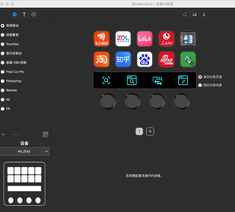Add a new page with plus button
This screenshot has width=235, height=212.
(150, 131)
